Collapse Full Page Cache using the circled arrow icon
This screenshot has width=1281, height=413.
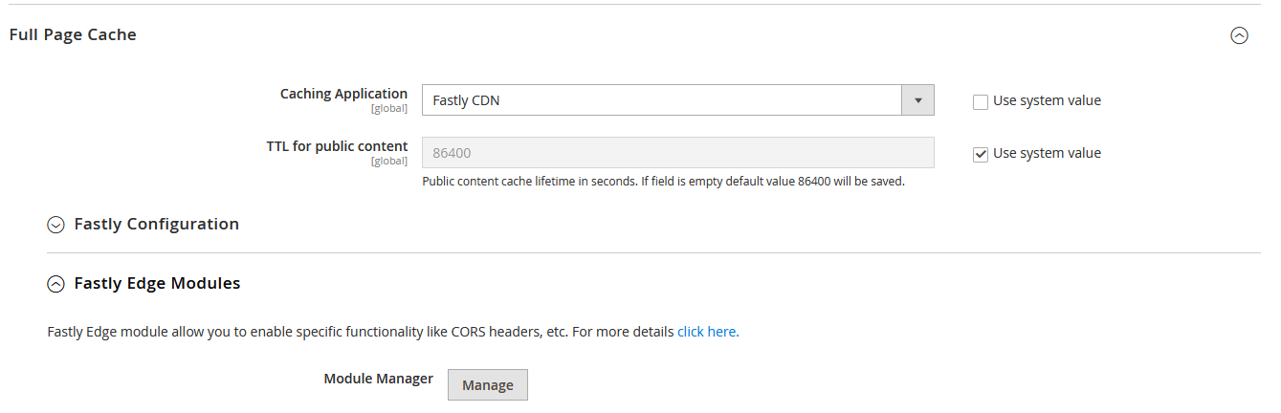pyautogui.click(x=1239, y=35)
